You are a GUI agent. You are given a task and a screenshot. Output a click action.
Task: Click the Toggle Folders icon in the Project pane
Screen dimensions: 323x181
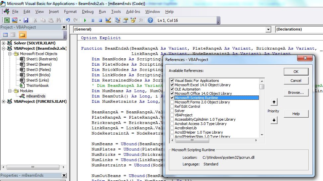pos(22,35)
